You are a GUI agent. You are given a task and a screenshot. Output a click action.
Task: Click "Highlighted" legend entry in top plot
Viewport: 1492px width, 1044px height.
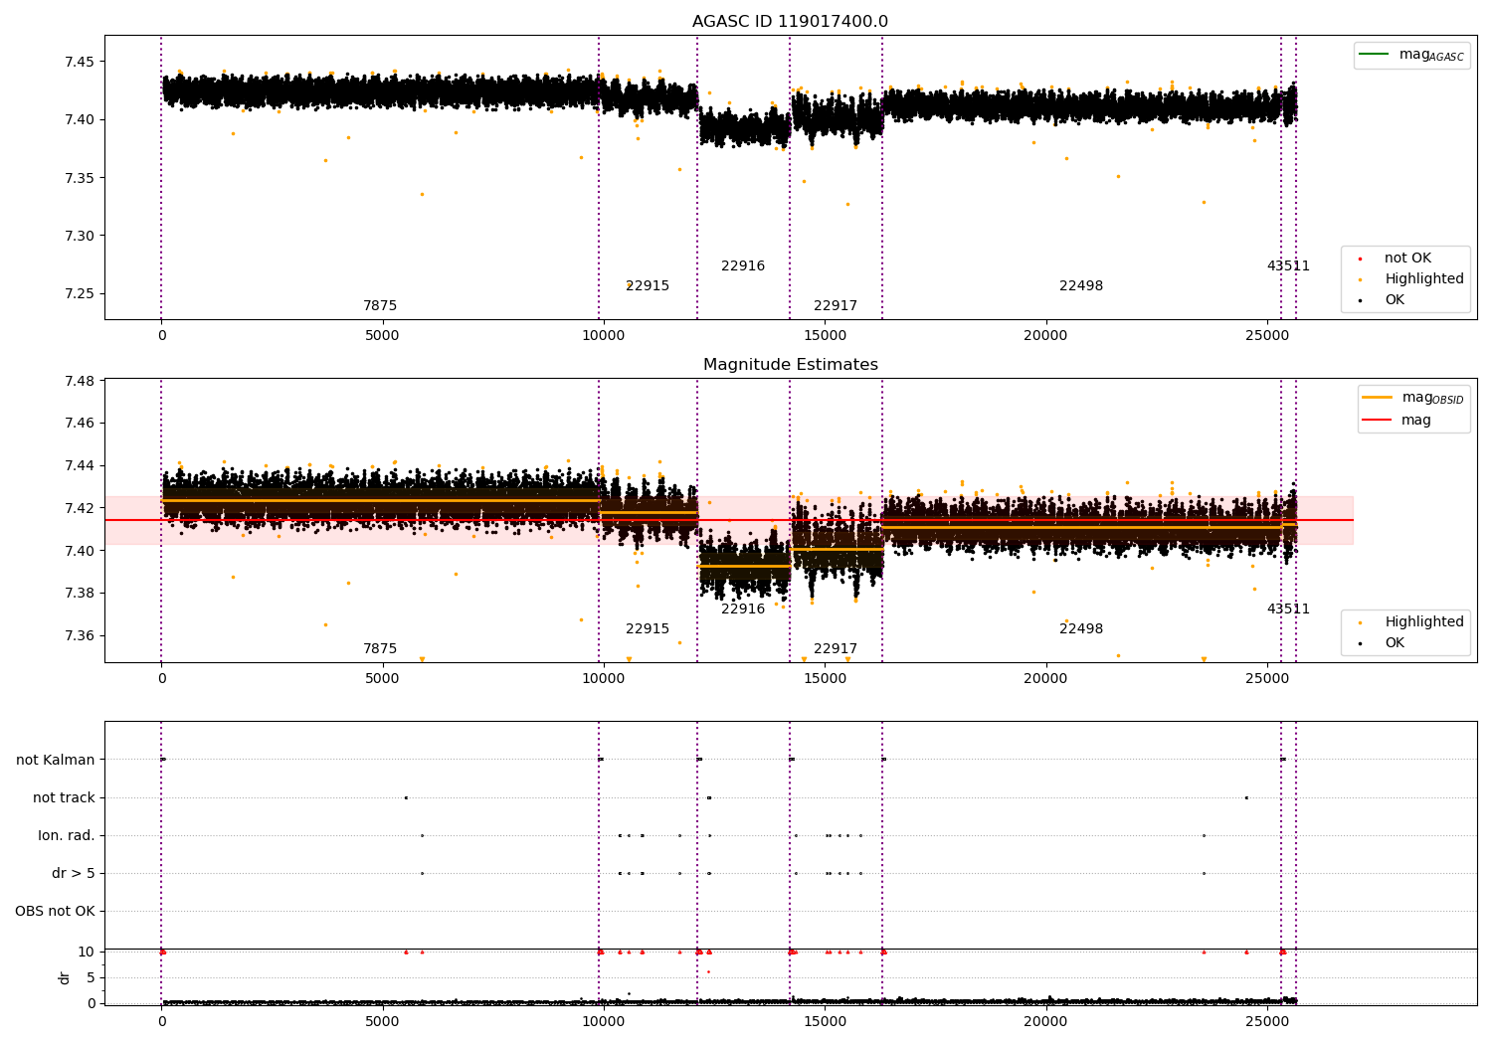(1424, 279)
